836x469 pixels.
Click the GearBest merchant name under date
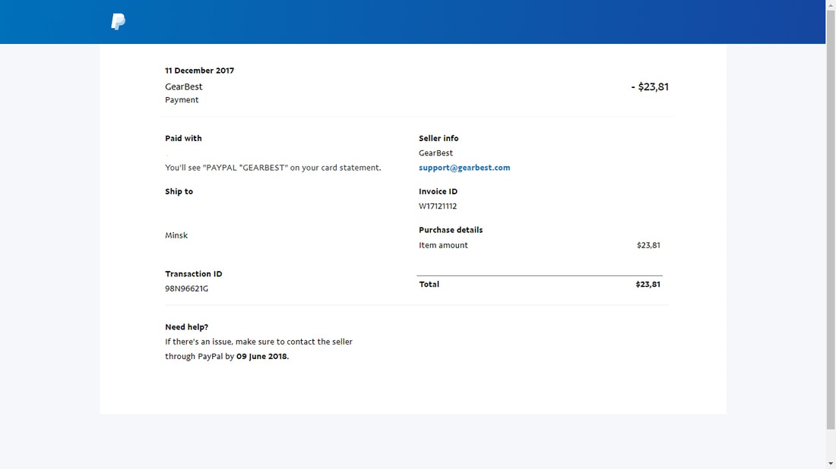[183, 87]
